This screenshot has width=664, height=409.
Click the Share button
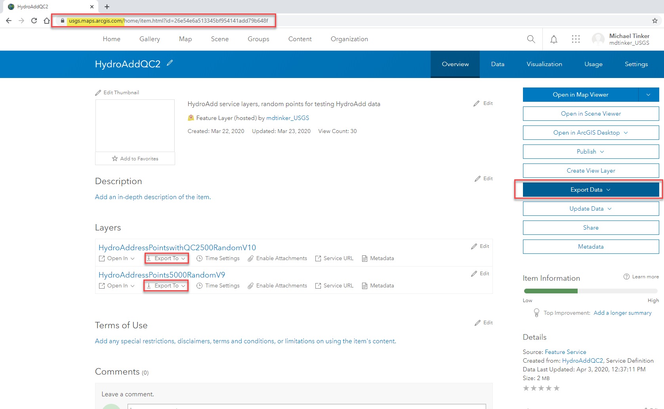pyautogui.click(x=591, y=228)
